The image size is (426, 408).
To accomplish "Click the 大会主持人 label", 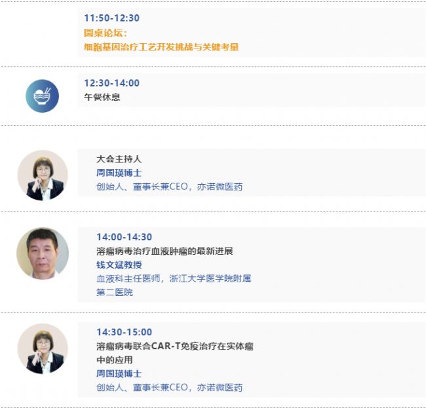I will pos(119,159).
